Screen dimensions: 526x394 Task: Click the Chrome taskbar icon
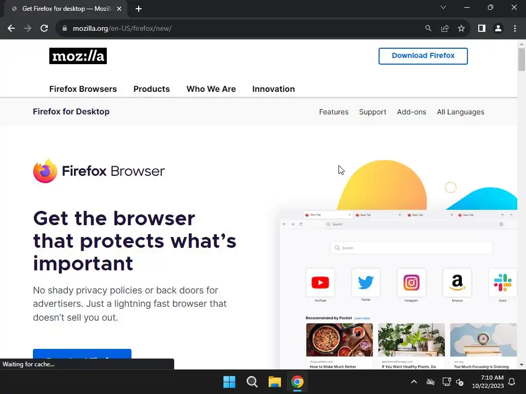coord(297,382)
